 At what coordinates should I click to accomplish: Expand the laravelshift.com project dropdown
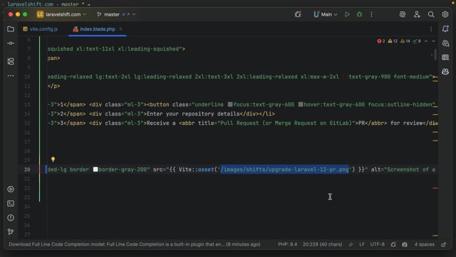coord(62,14)
